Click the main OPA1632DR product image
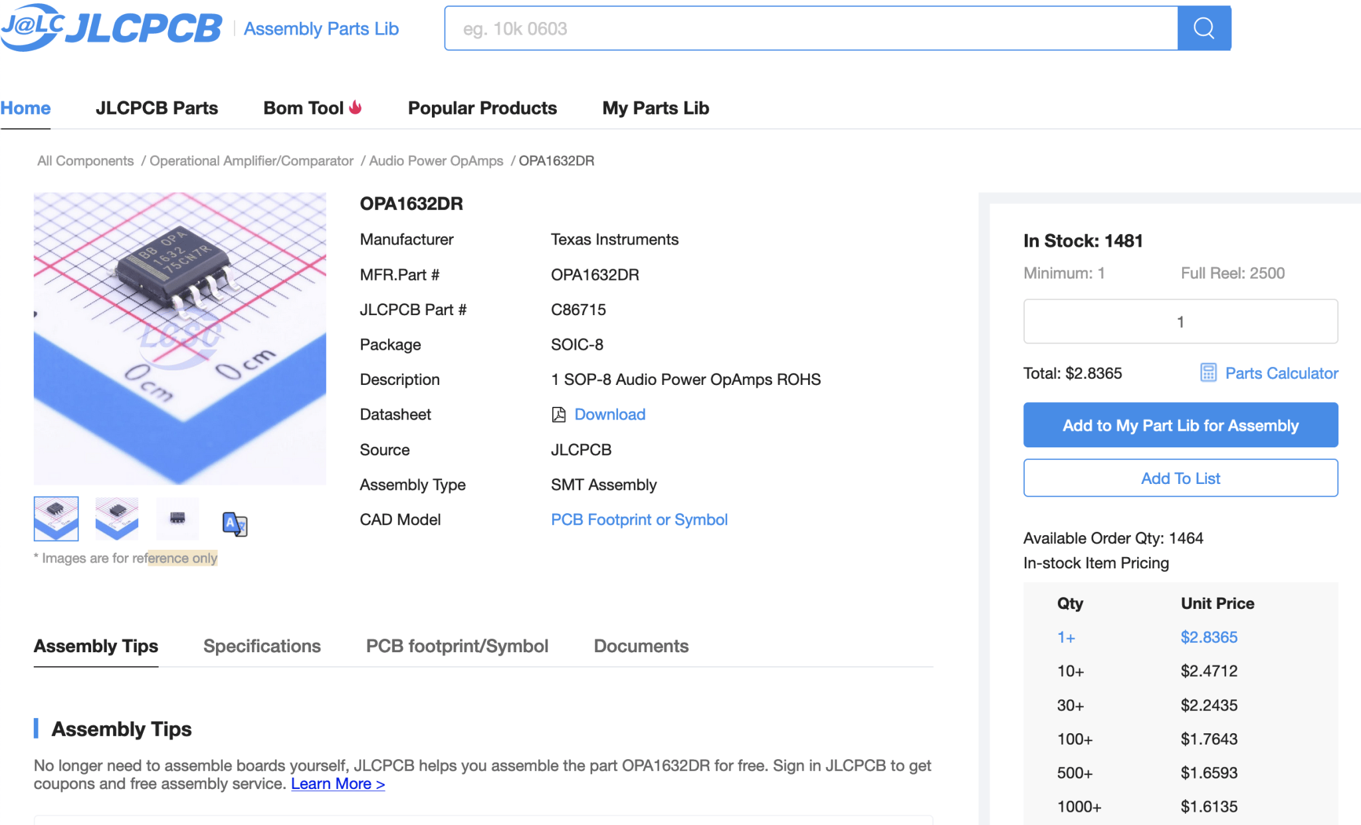 (x=180, y=338)
